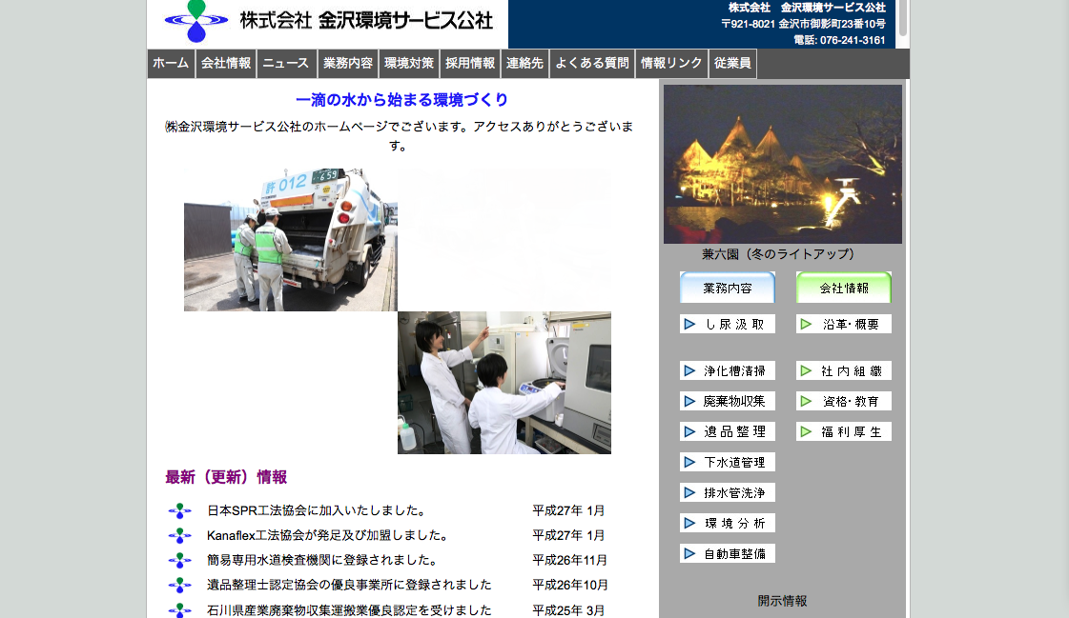
Task: Open the よくある質問 menu item
Action: pyautogui.click(x=591, y=63)
